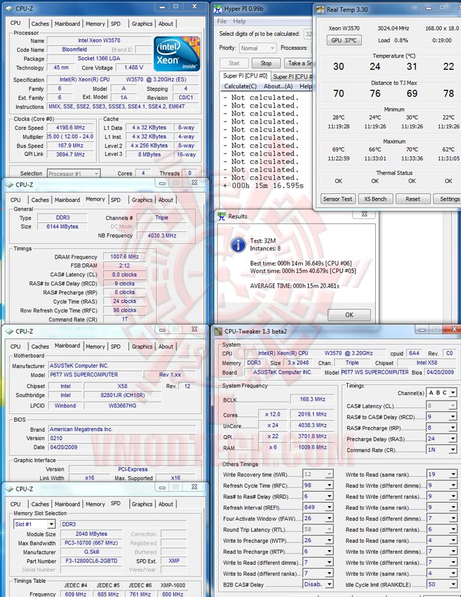Click the NB Frequency value 4030.3 MHz
461x597 pixels.
click(162, 236)
